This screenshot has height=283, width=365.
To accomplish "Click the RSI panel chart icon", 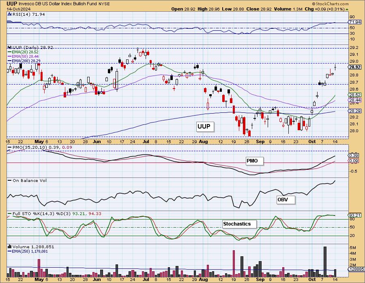I will pyautogui.click(x=9, y=14).
